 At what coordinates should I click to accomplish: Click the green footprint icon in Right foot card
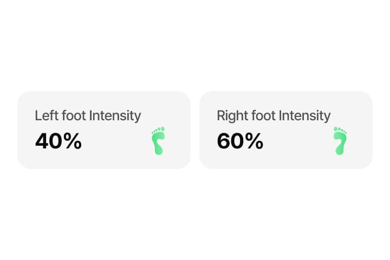340,142
